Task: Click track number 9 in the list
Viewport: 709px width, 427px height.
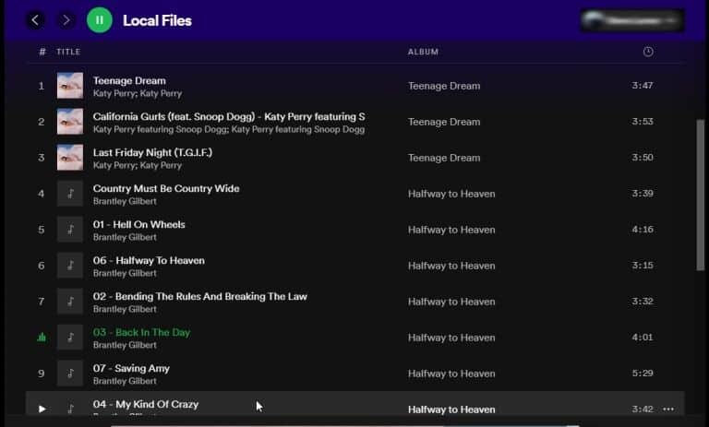Action: (42, 374)
